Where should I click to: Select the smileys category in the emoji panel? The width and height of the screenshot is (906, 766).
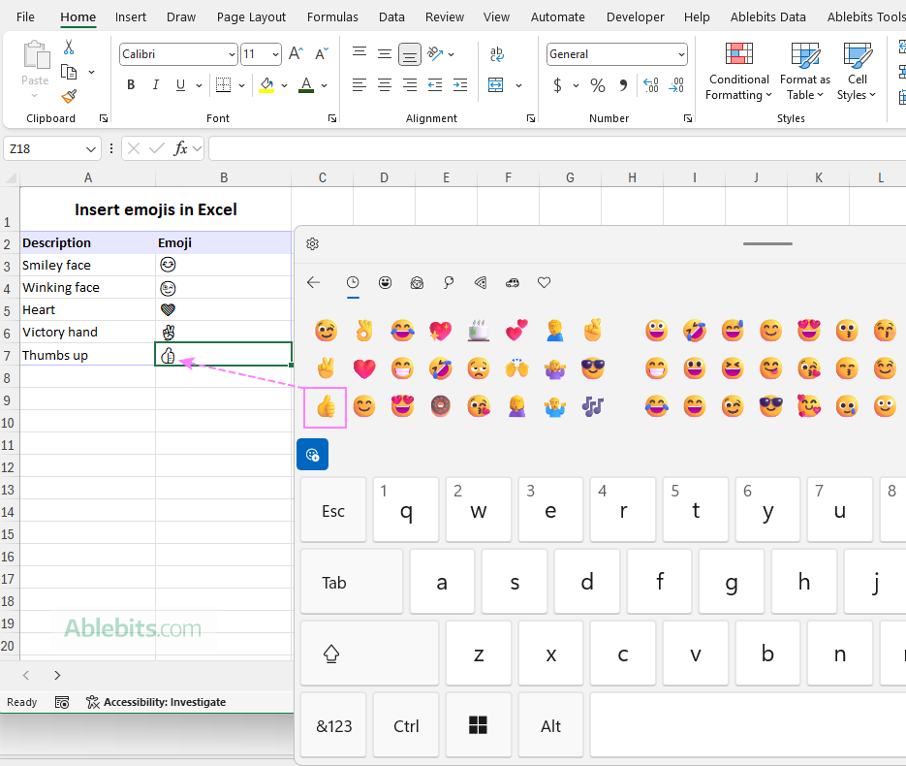click(385, 282)
